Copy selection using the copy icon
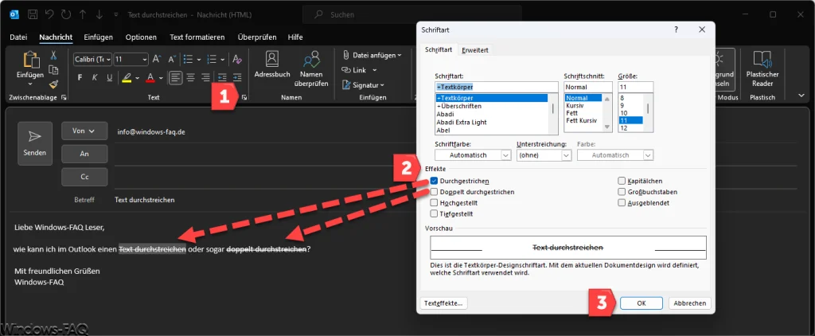The height and width of the screenshot is (336, 815). click(x=53, y=70)
